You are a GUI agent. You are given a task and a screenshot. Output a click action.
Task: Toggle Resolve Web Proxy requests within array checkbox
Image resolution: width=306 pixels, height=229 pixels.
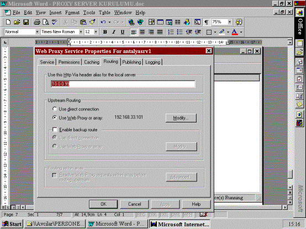(55, 175)
